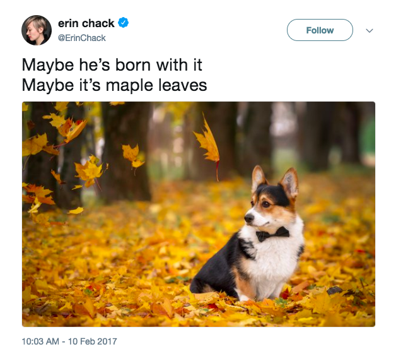
Task: Open the corgi photo in the tweet
Action: 198,214
